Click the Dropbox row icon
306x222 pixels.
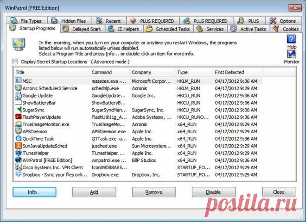coord(19,174)
